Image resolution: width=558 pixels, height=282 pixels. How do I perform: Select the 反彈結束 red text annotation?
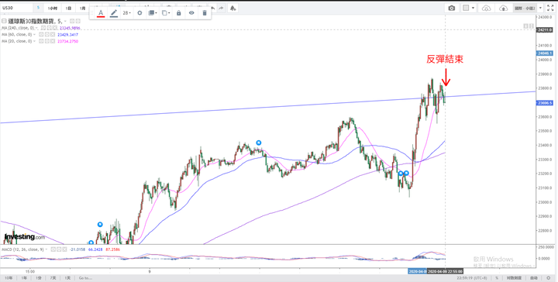(x=445, y=60)
